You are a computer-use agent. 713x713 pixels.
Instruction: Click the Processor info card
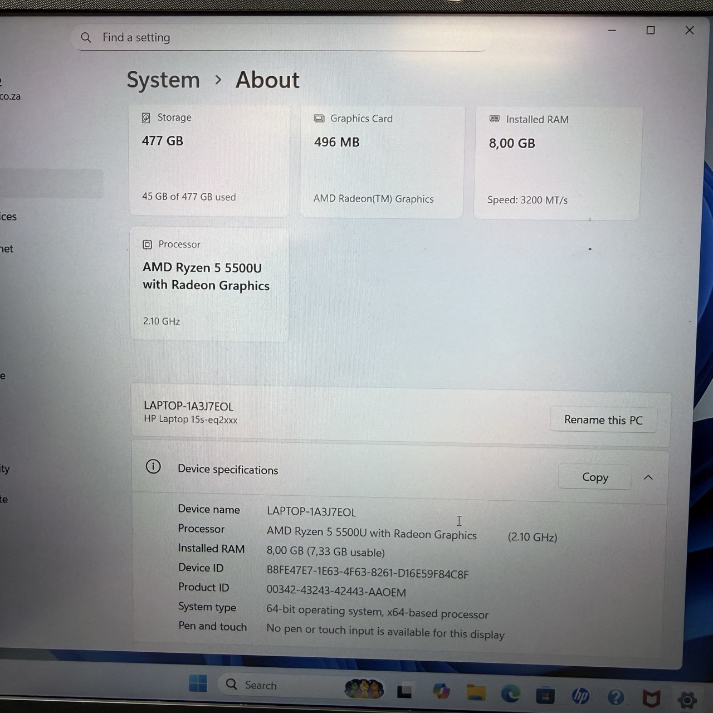[x=209, y=283]
